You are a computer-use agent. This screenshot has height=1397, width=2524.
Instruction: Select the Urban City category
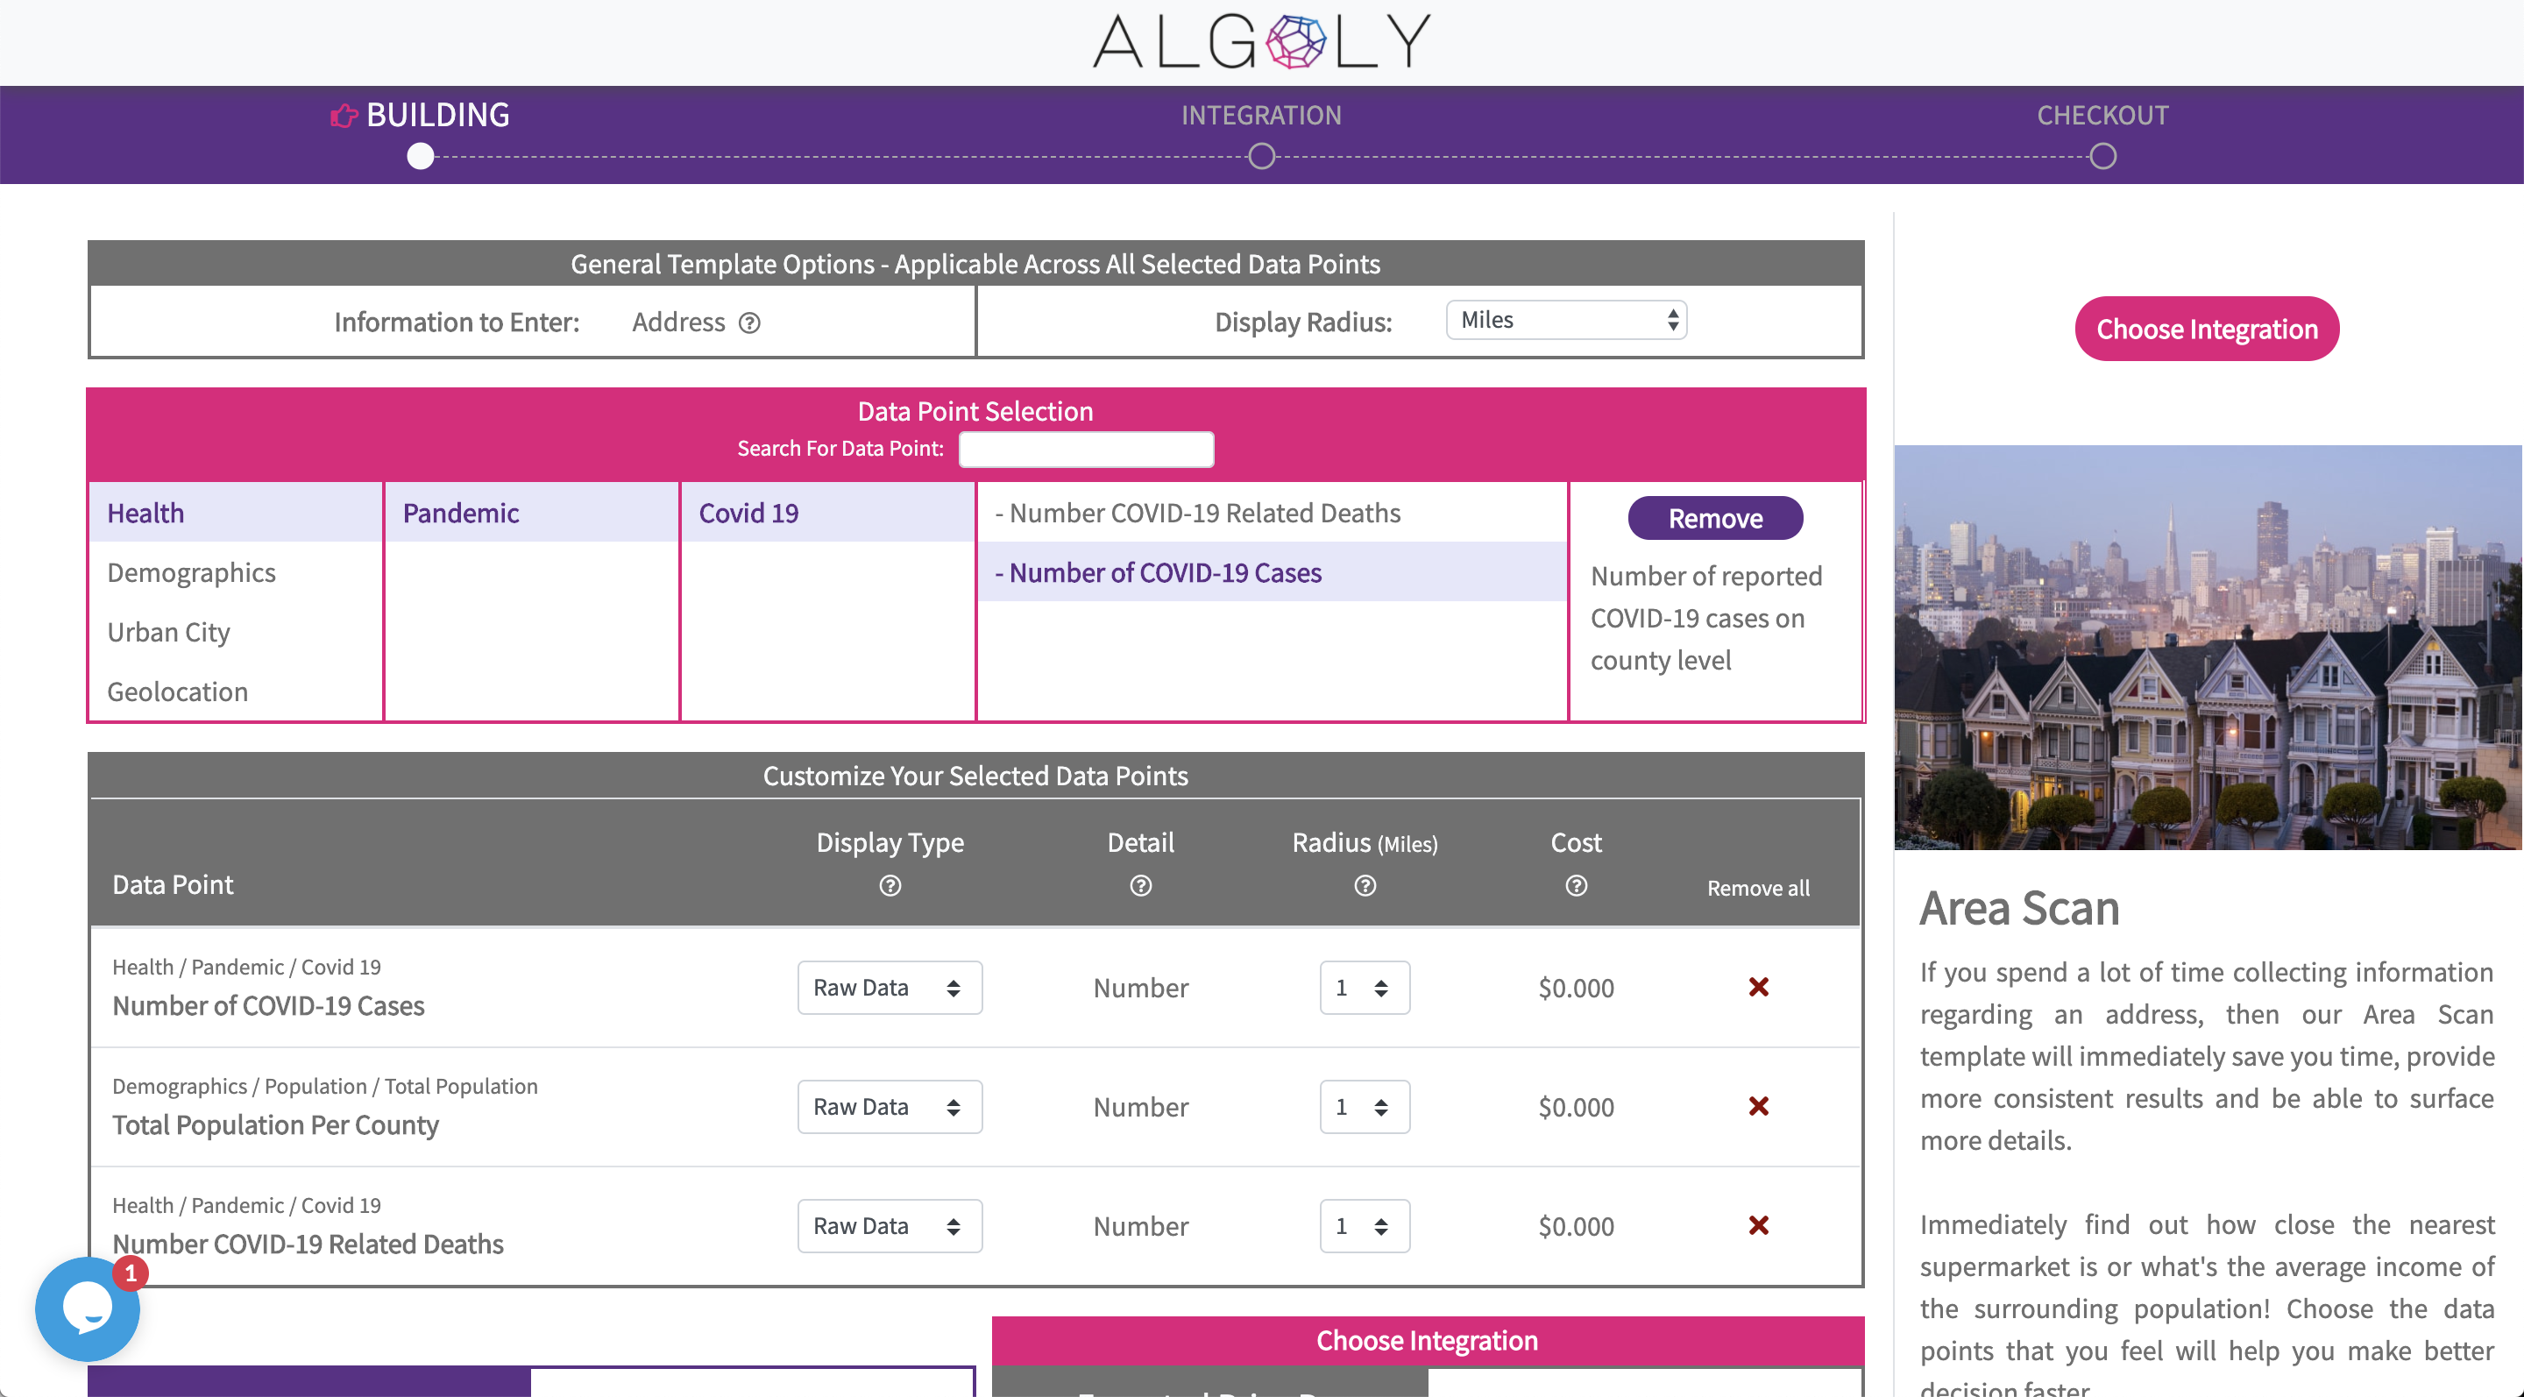click(x=168, y=632)
